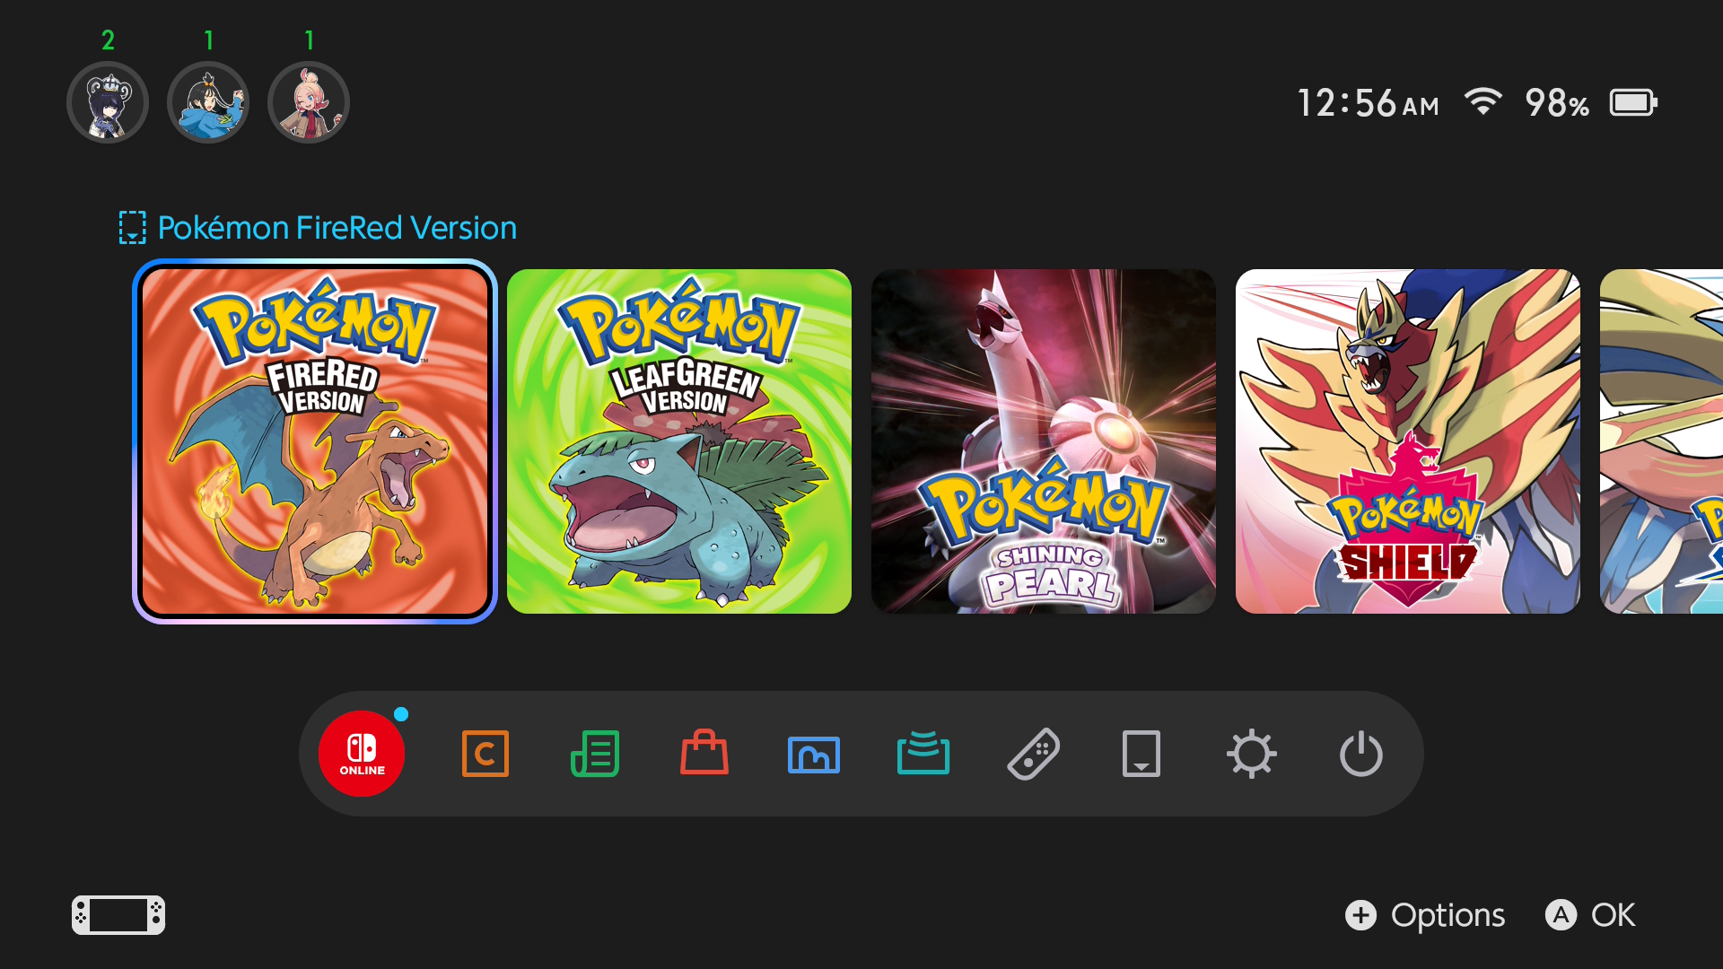Open the teal GameShare icon
1723x969 pixels.
(x=923, y=754)
